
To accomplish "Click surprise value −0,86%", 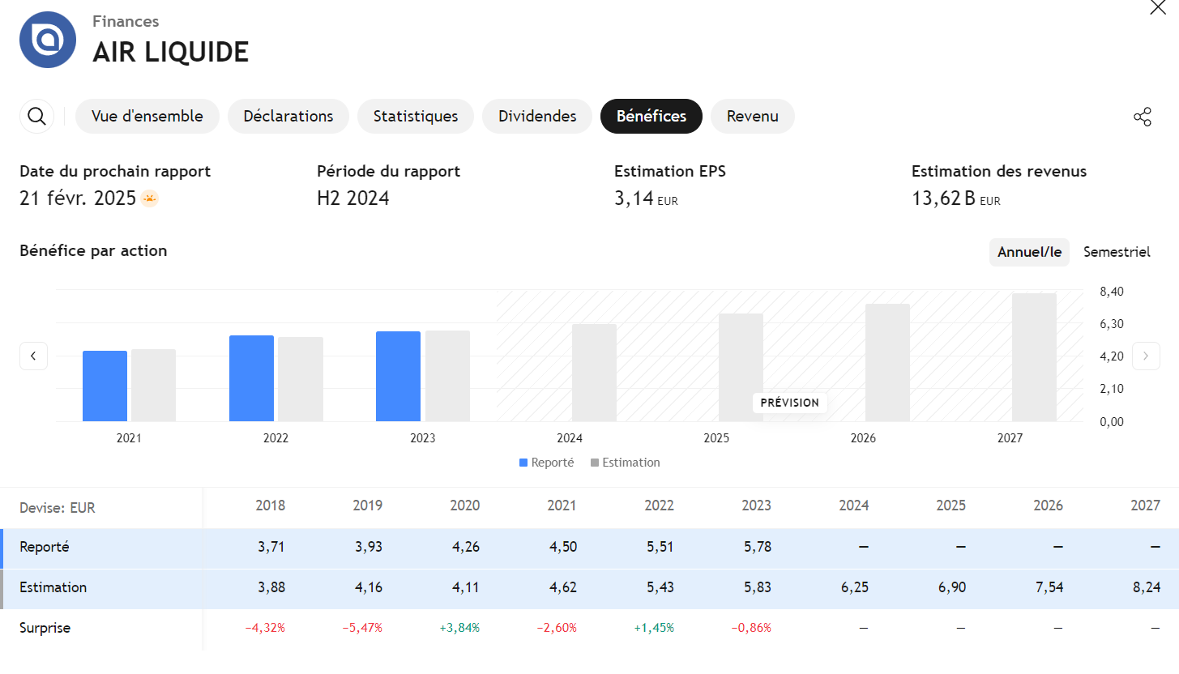I will click(751, 628).
